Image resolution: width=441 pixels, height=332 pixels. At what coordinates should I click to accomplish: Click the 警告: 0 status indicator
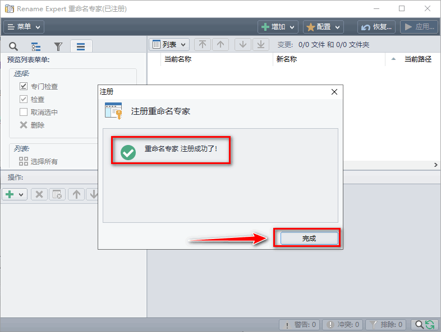coord(300,325)
